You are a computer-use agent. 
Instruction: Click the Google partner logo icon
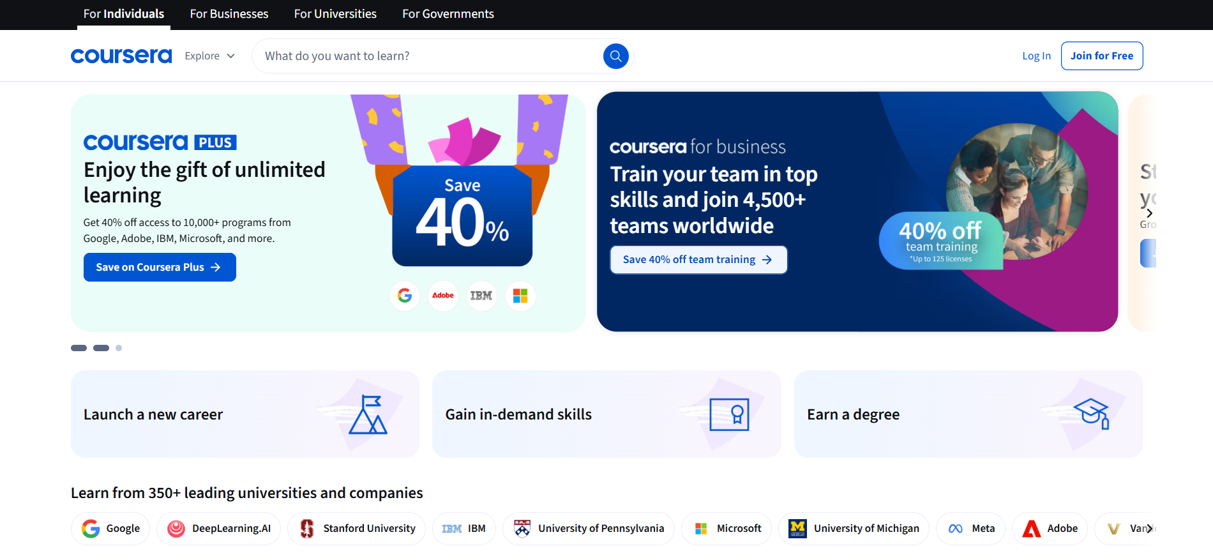tap(91, 529)
